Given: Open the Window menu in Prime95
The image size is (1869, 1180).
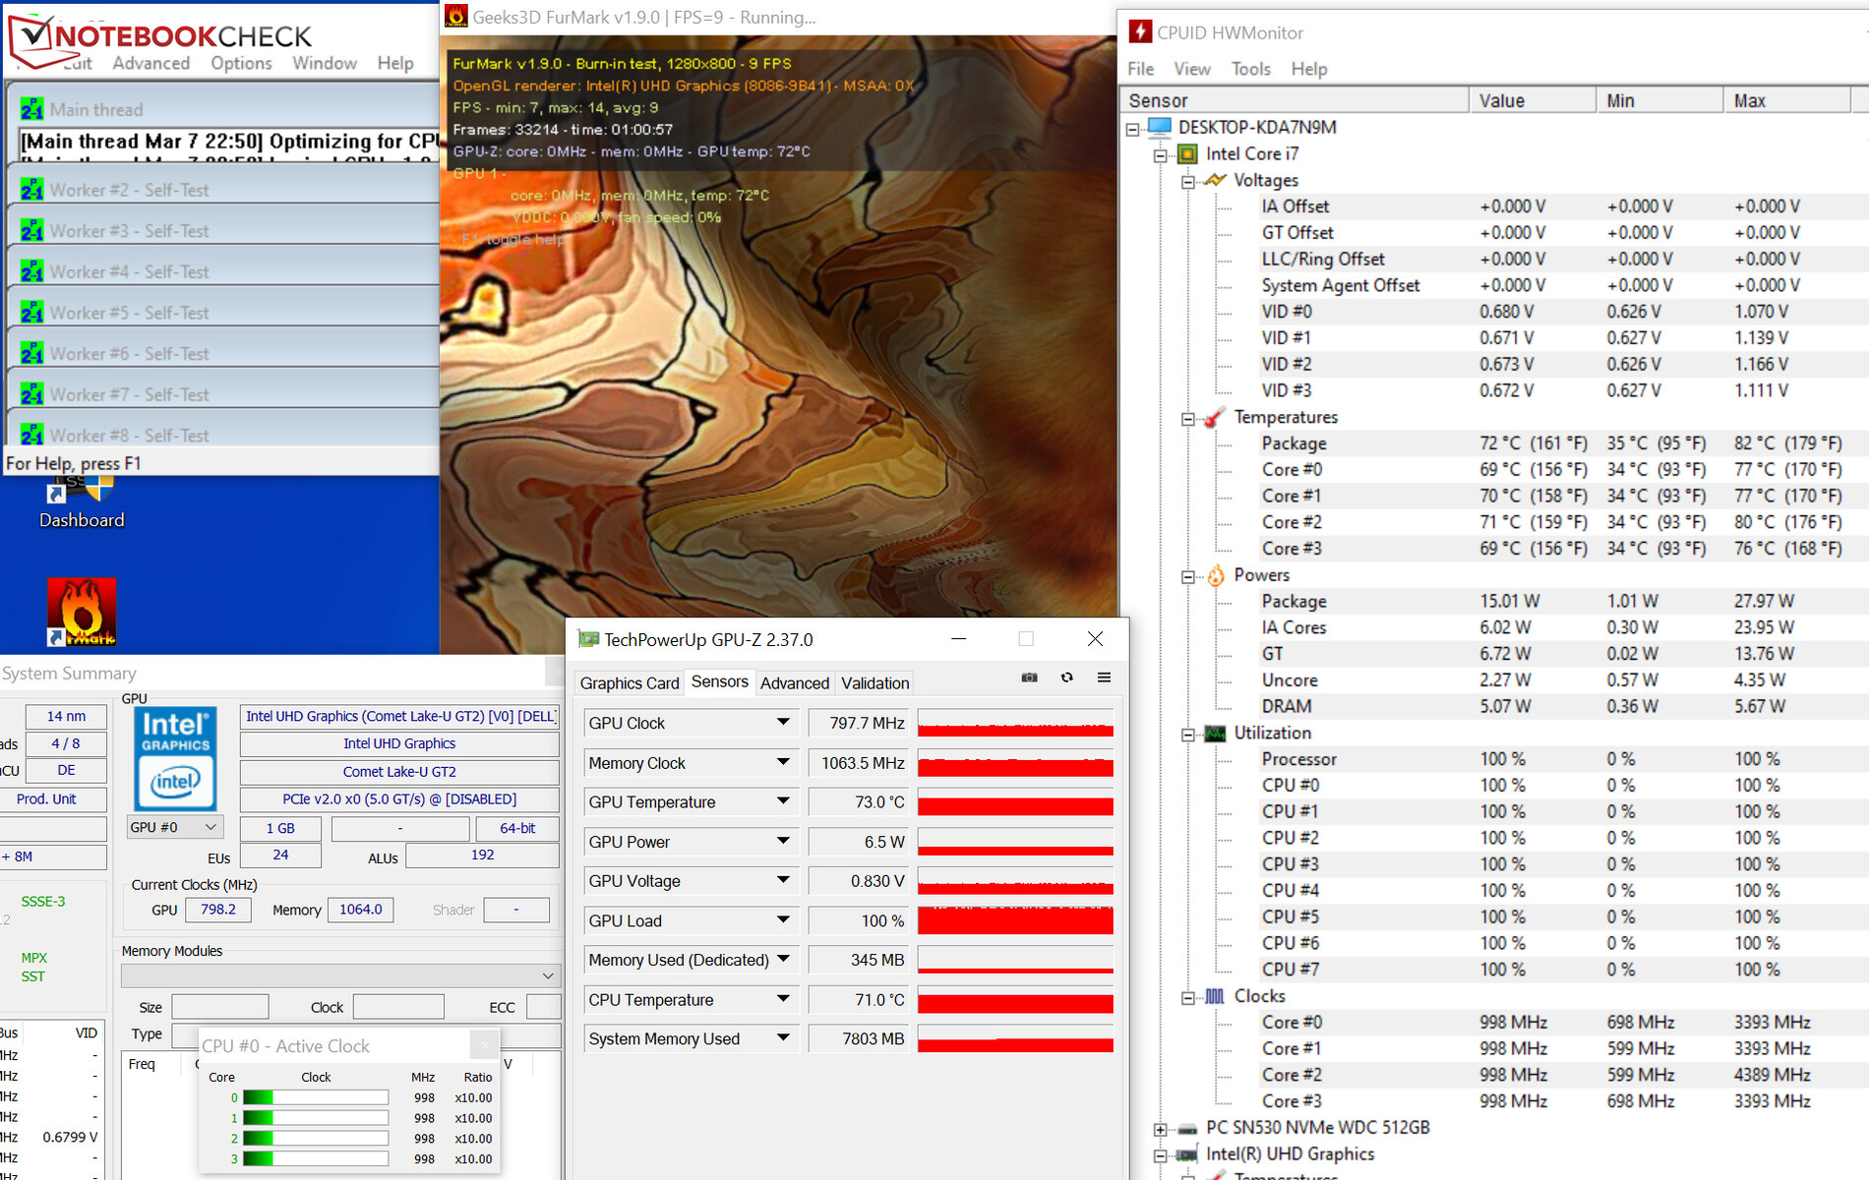Looking at the screenshot, I should 325,63.
